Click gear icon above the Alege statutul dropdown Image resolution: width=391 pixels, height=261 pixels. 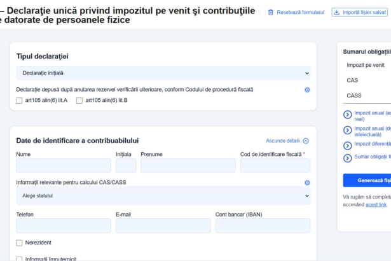click(x=307, y=183)
